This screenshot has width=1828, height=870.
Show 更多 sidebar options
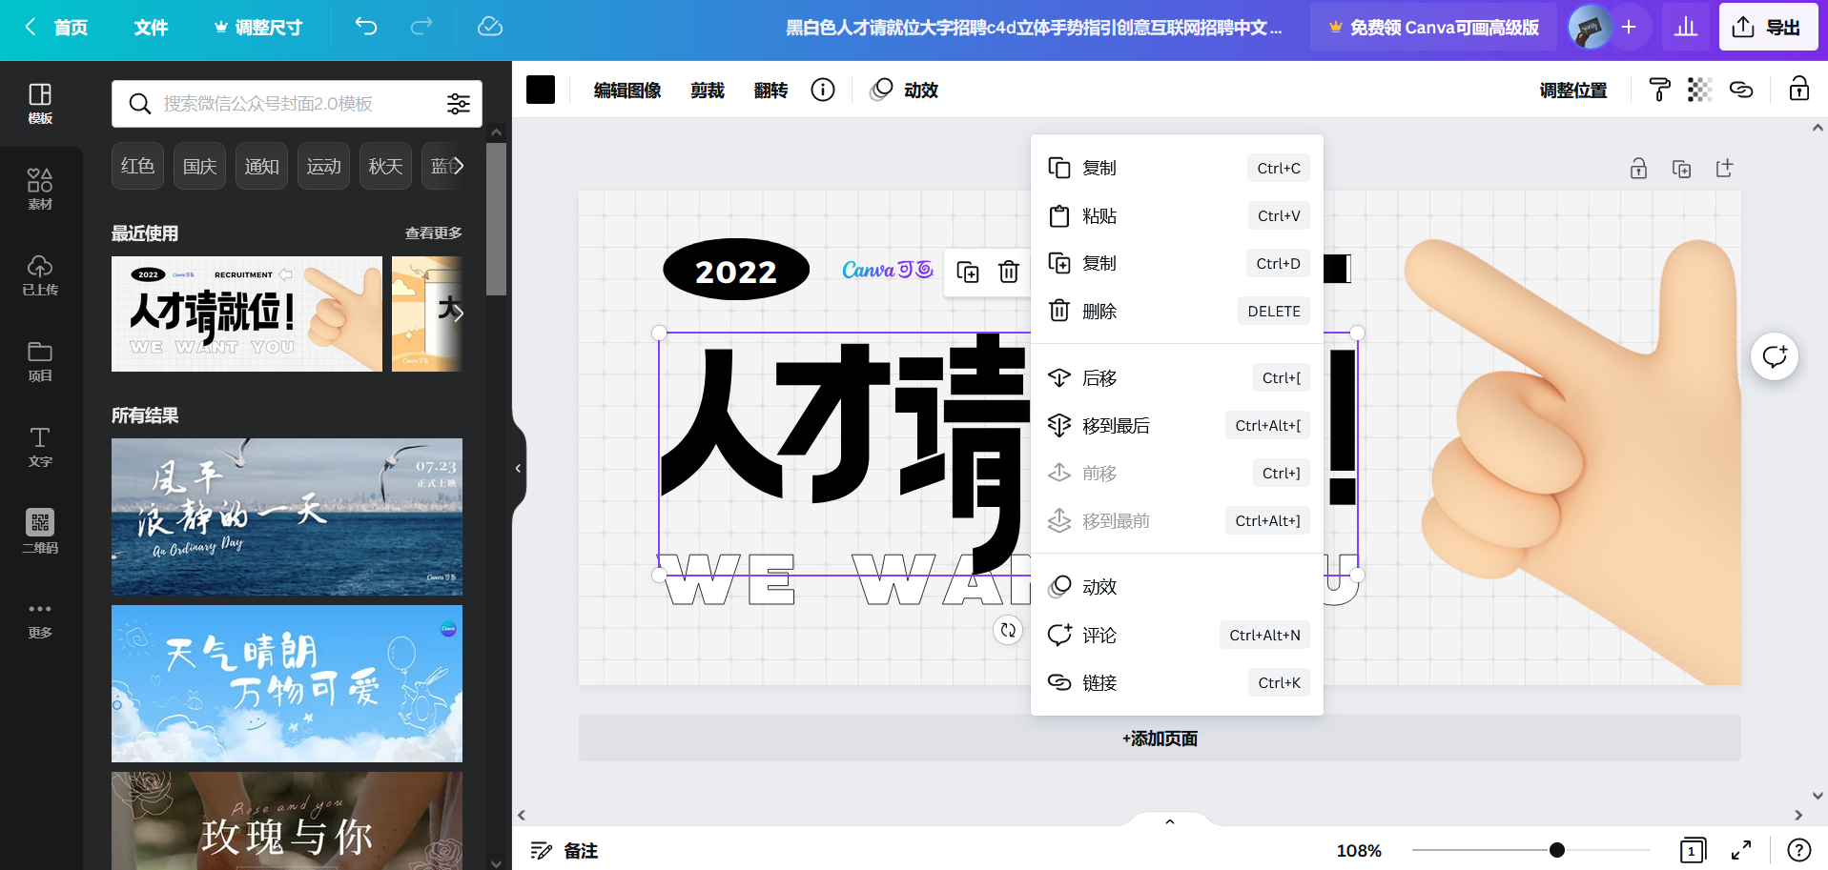(x=40, y=618)
